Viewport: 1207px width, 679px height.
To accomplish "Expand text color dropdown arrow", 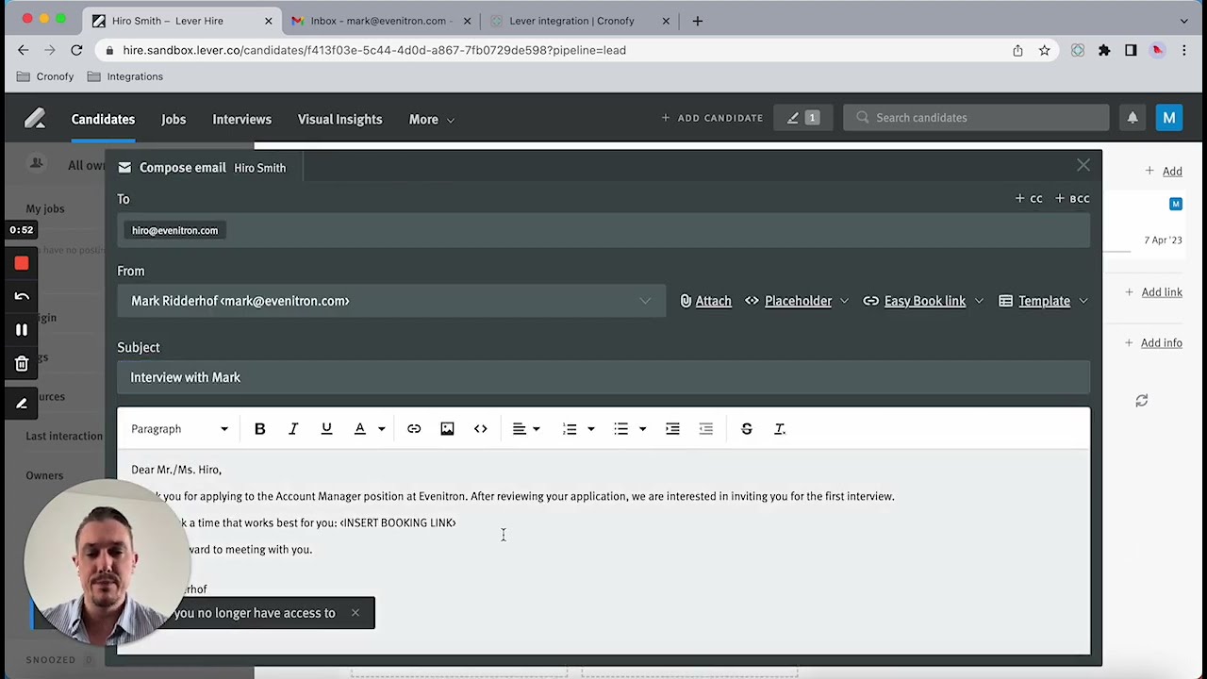I will coord(381,429).
